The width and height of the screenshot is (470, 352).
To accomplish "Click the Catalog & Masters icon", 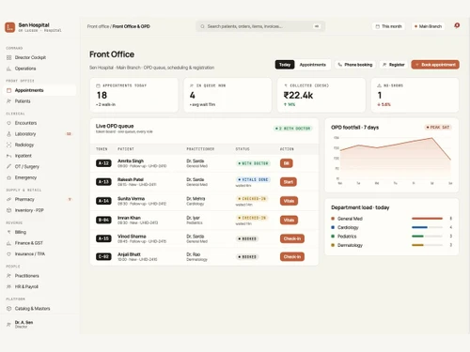I will pos(8,309).
